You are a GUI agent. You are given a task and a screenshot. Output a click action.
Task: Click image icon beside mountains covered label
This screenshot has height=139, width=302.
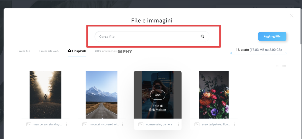pyautogui.click(x=85, y=124)
